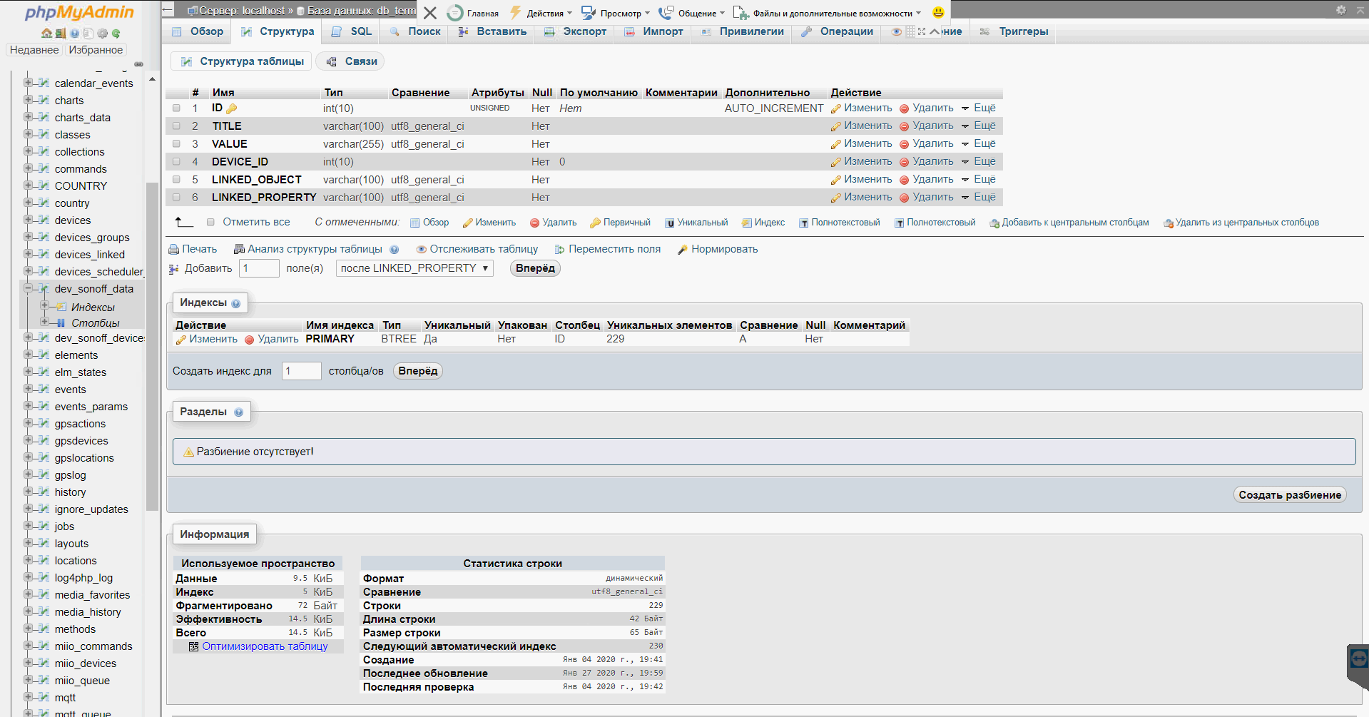
Task: Click the pencil icon to edit TITLE column
Action: pos(835,126)
